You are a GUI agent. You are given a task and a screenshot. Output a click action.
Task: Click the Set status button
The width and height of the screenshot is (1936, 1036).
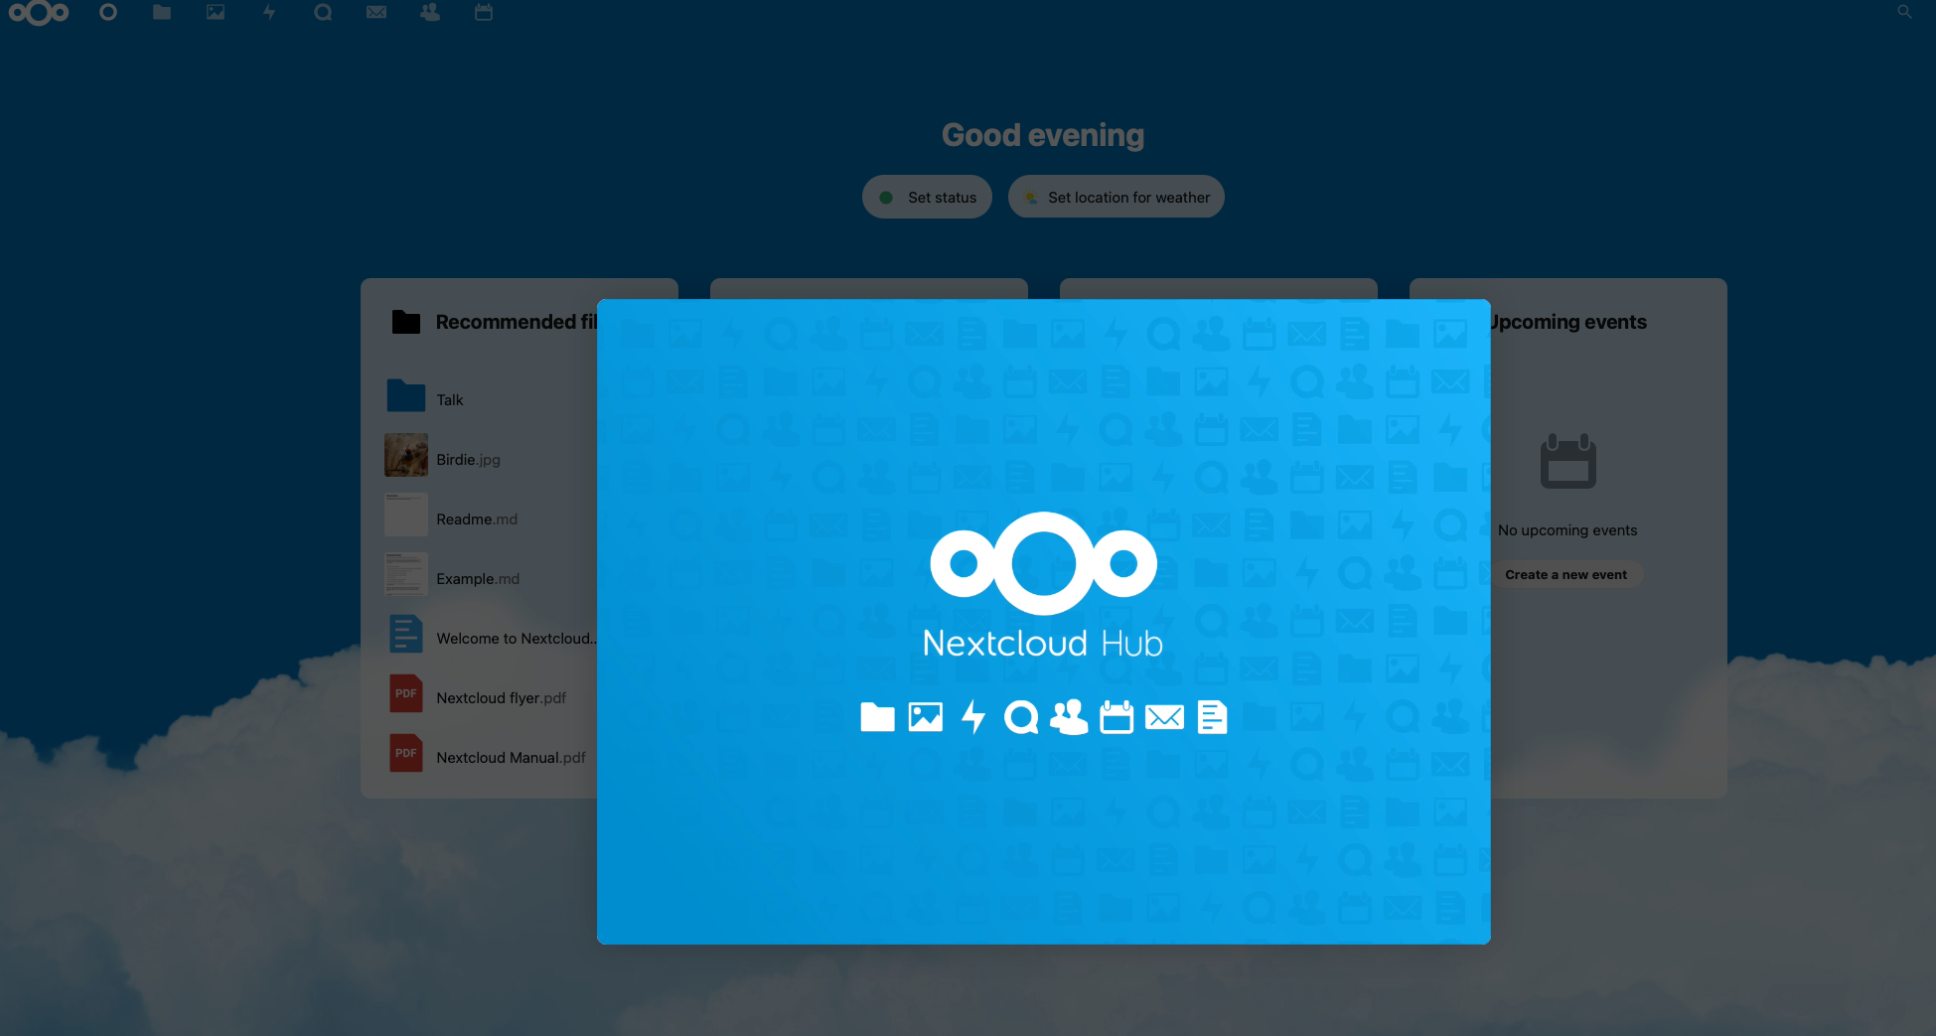click(x=927, y=197)
